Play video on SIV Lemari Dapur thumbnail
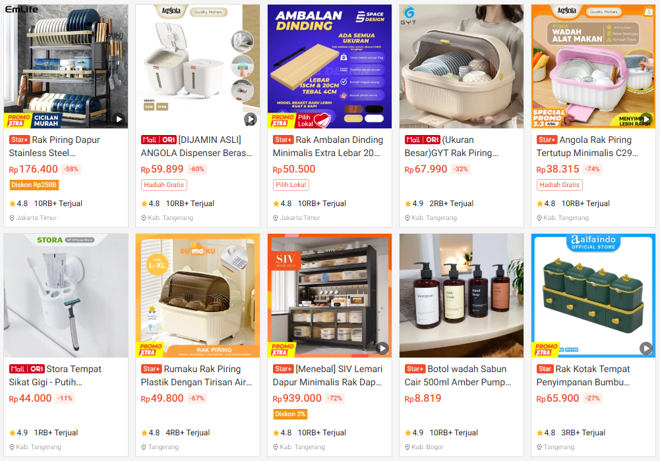Image resolution: width=660 pixels, height=461 pixels. (382, 348)
